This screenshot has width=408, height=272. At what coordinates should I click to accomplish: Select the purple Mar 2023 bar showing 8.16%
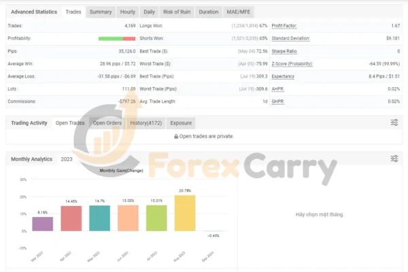click(42, 224)
